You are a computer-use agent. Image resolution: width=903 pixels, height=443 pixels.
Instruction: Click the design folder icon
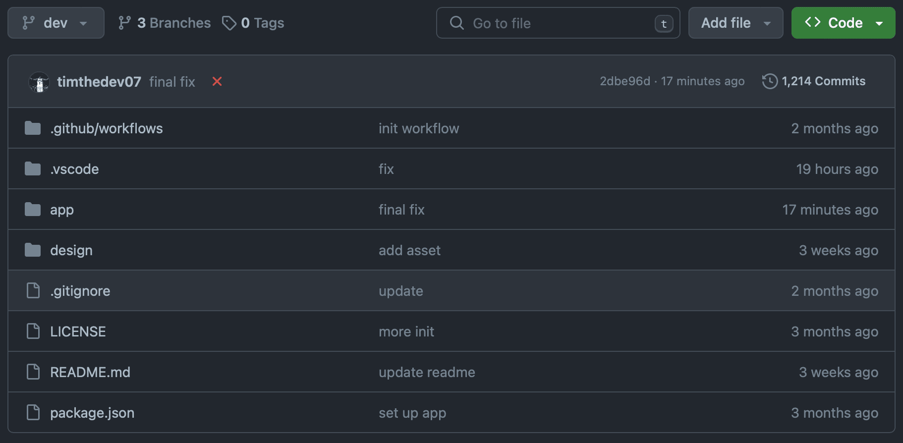pos(33,250)
